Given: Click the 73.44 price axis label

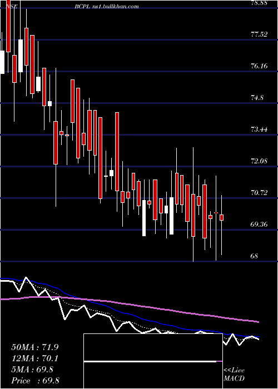Looking at the screenshot, I should pyautogui.click(x=259, y=129).
